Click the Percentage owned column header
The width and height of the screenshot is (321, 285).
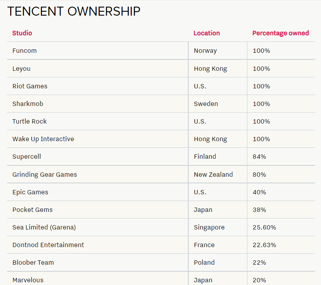click(280, 33)
